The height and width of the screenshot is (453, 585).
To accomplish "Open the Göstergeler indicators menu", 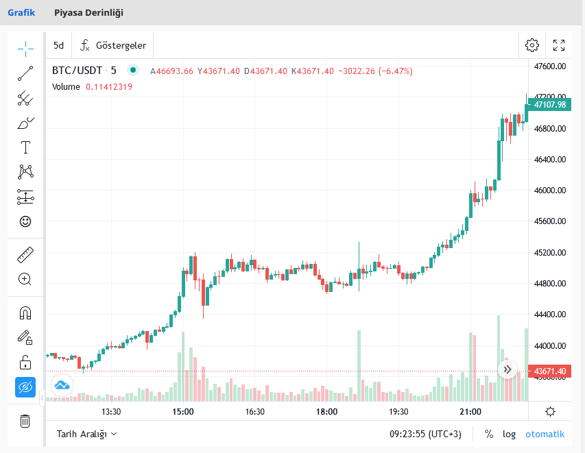I will 112,45.
